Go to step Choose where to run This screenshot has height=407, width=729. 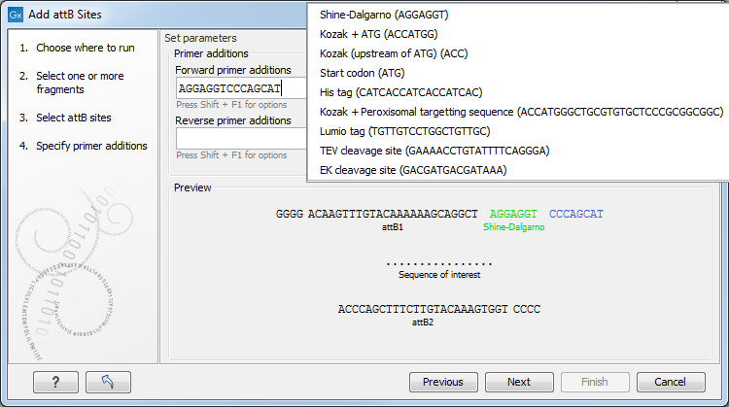[86, 48]
